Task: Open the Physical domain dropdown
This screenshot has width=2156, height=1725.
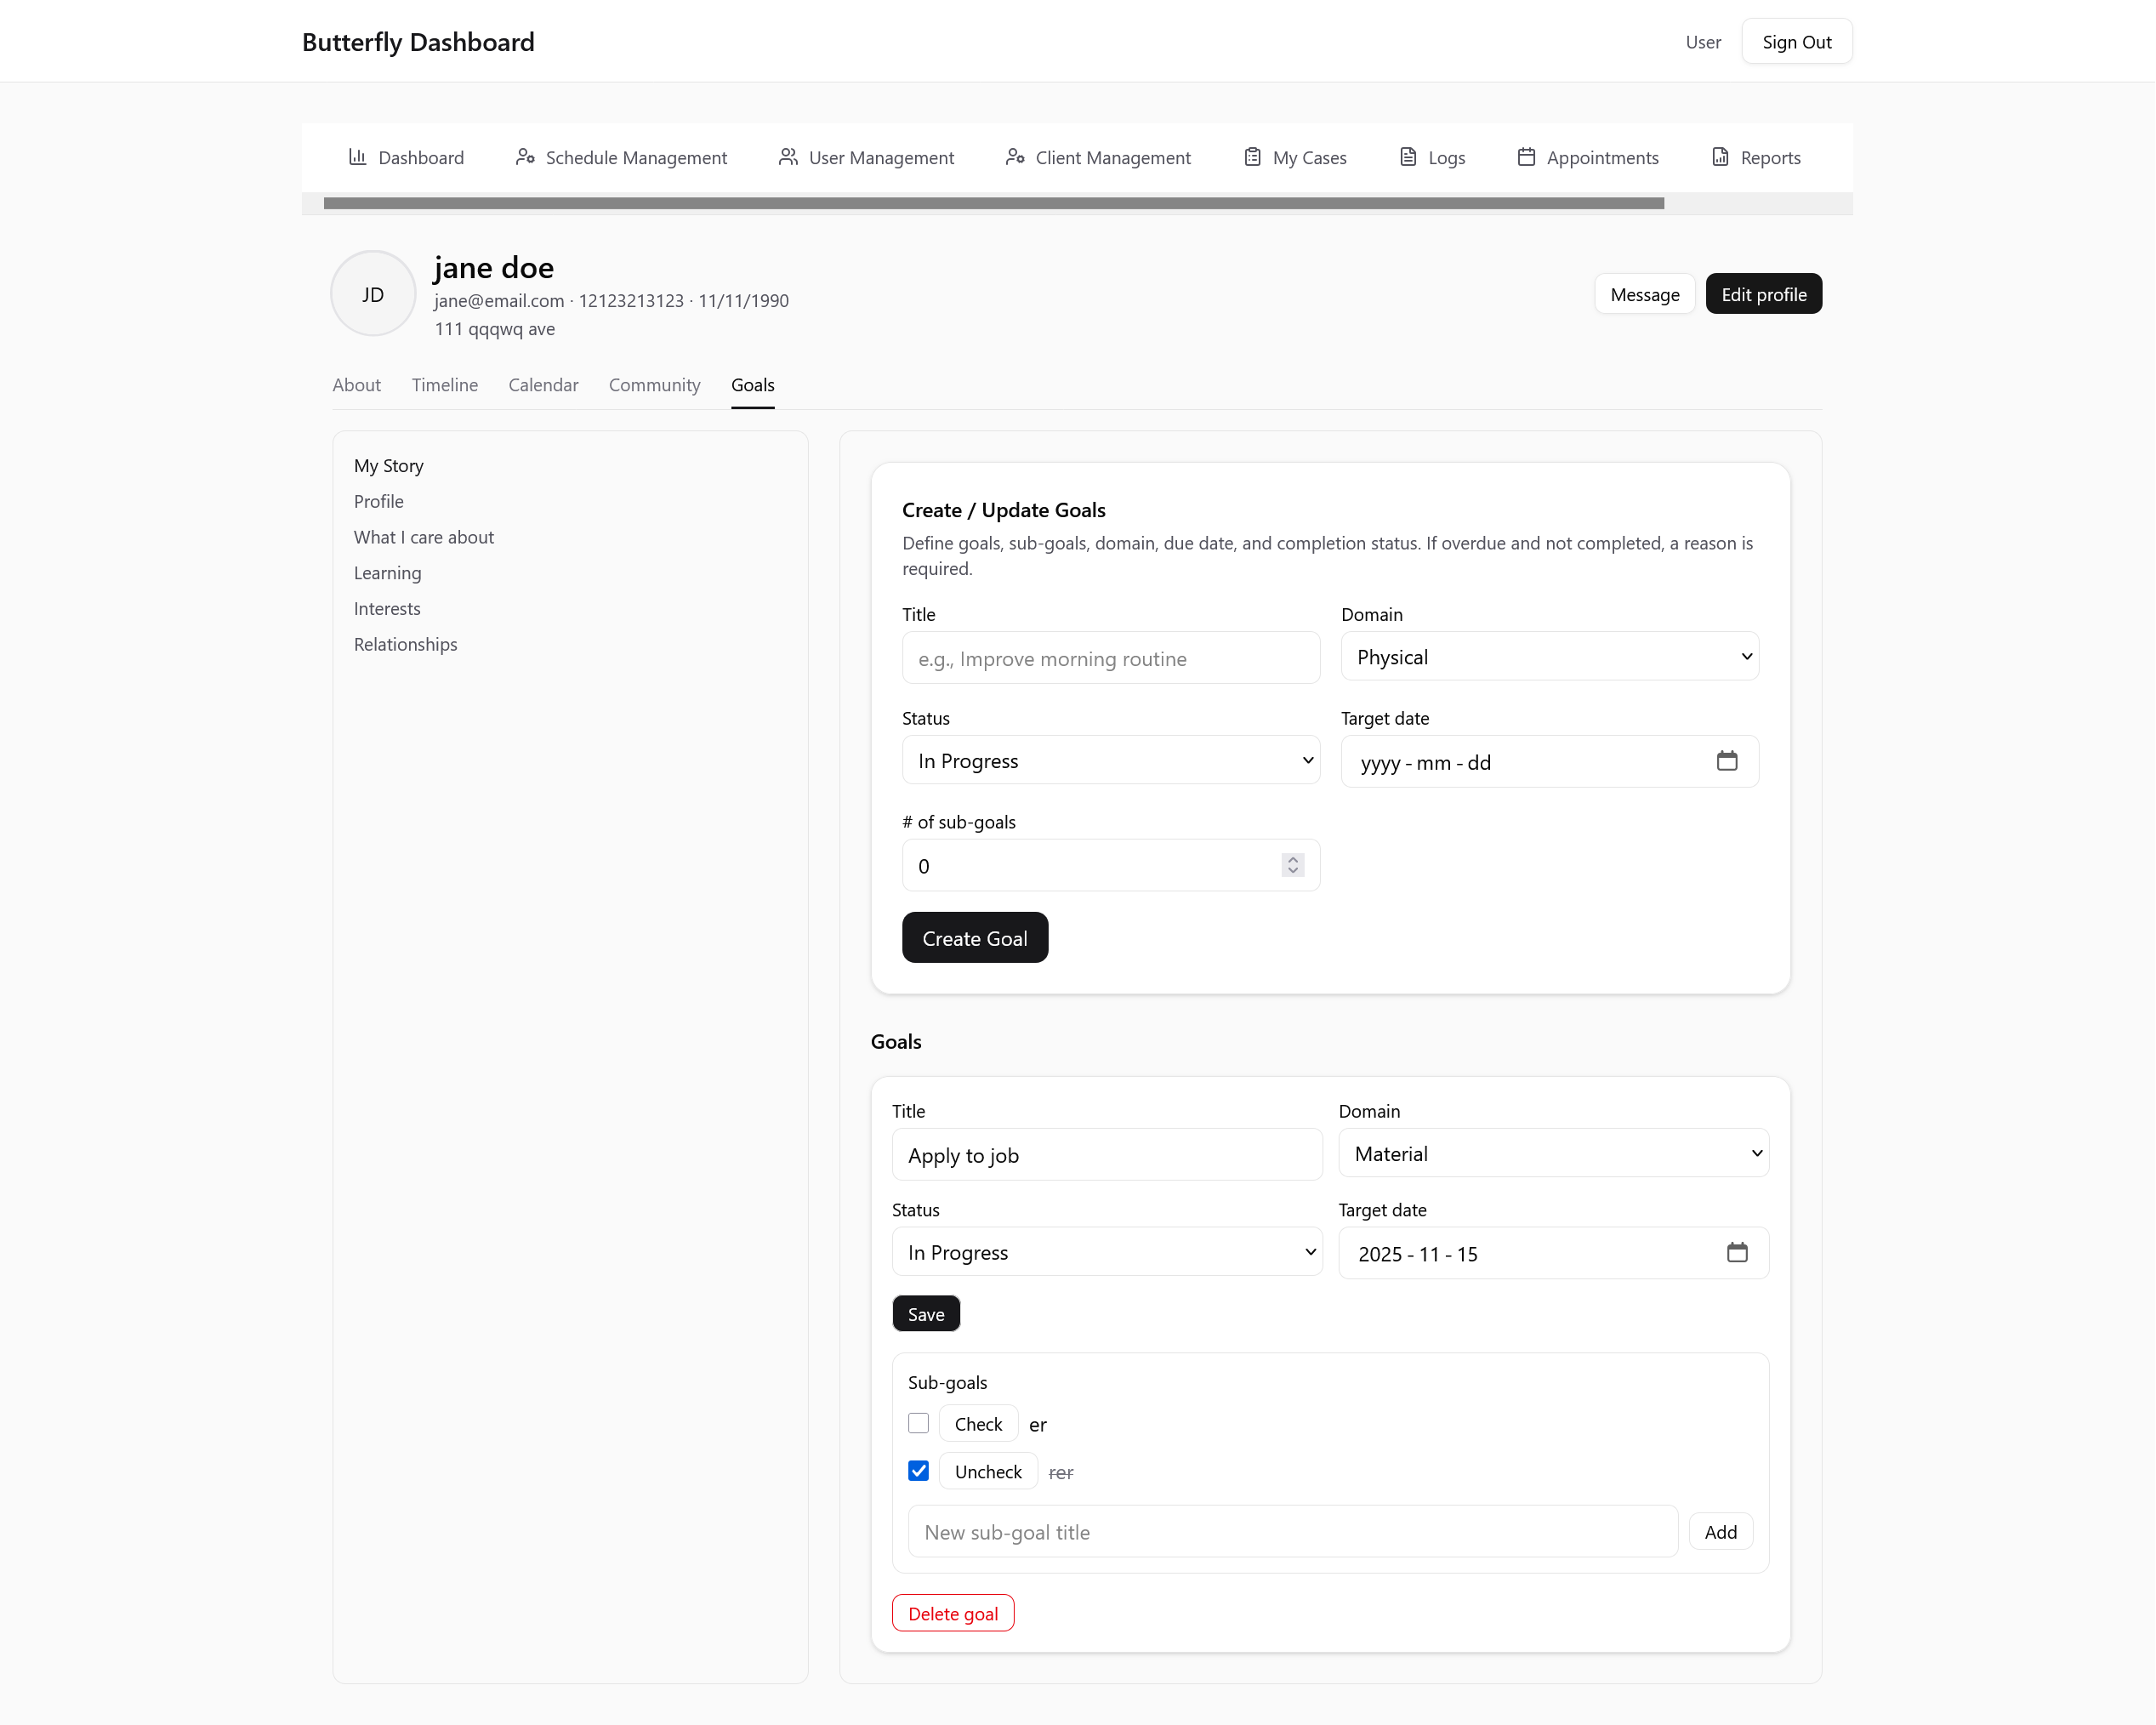Action: [1549, 657]
